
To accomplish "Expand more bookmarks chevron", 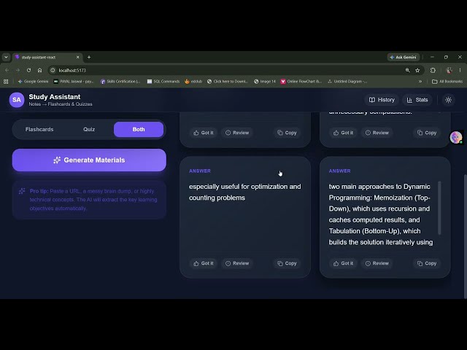I will point(420,81).
